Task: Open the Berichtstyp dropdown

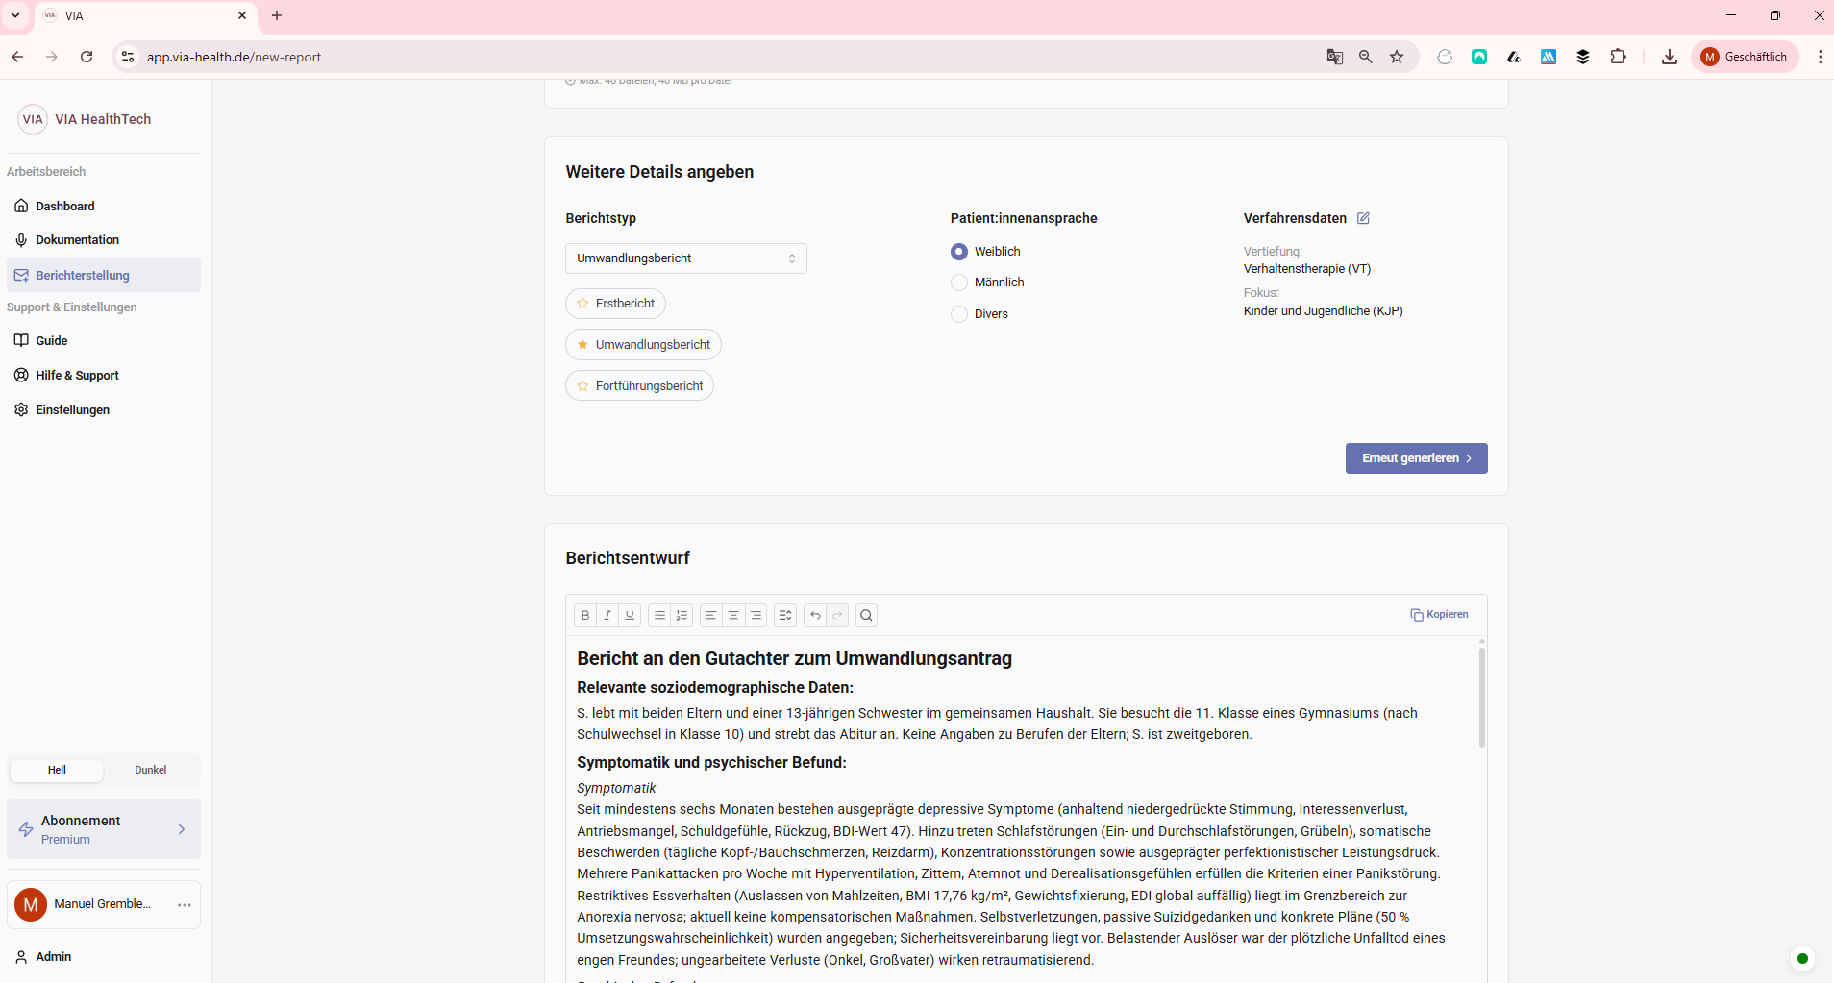Action: click(x=685, y=258)
